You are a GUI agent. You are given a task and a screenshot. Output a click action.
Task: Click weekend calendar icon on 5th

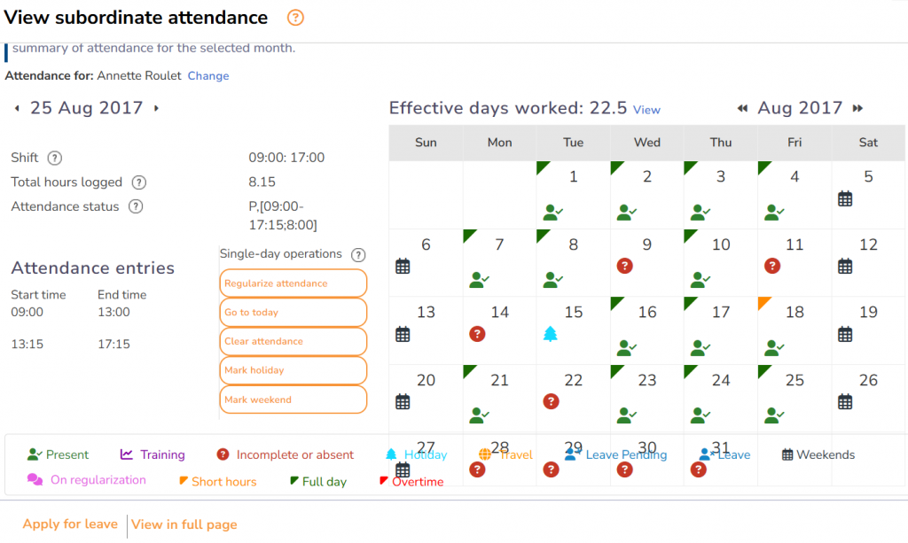point(845,198)
